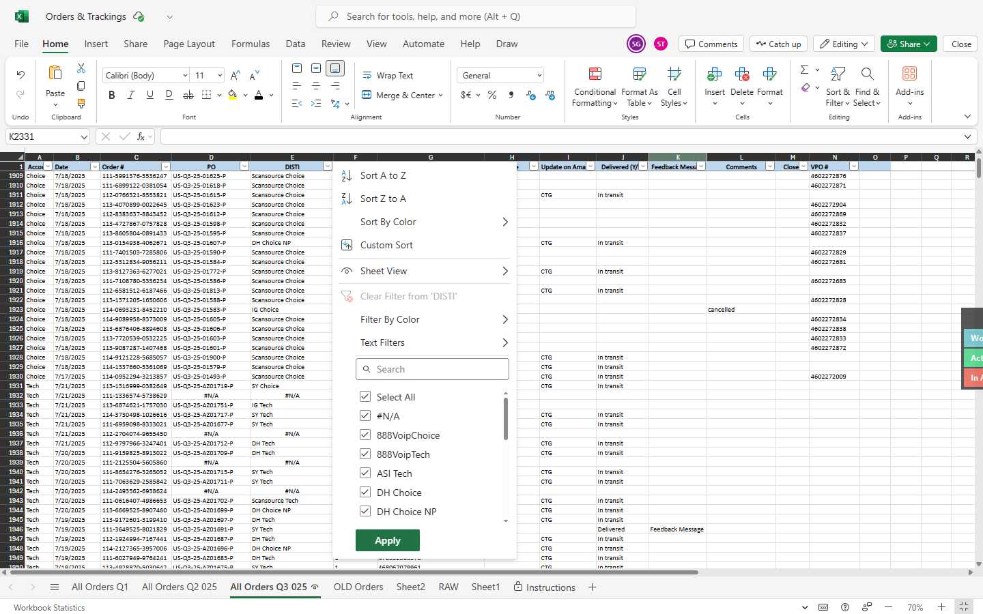This screenshot has width=983, height=614.
Task: Toggle the Select All checkbox
Action: click(x=365, y=396)
